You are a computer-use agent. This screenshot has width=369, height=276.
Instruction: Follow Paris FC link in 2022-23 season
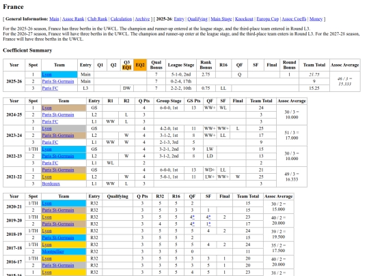50,163
